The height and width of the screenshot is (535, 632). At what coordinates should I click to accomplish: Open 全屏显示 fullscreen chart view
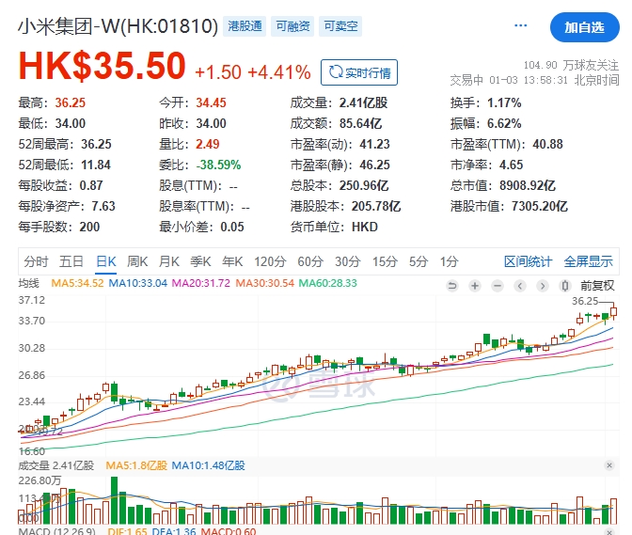[589, 262]
